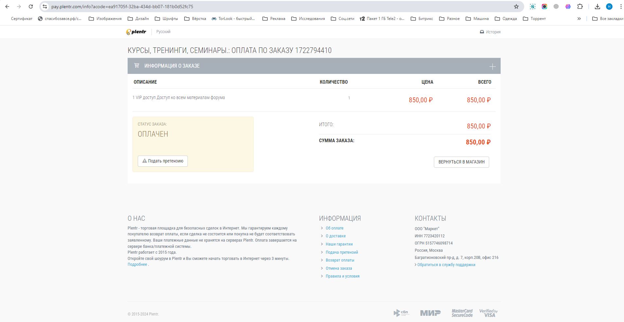Open the О доставке link
The height and width of the screenshot is (322, 624).
[336, 236]
